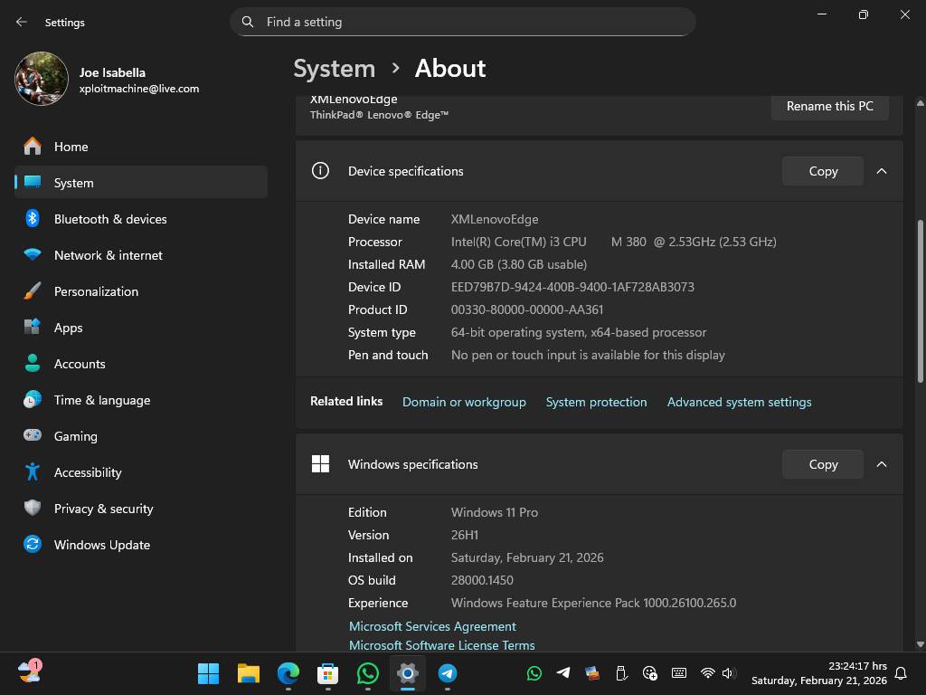Open the Start menu from taskbar
Image resolution: width=926 pixels, height=695 pixels.
pyautogui.click(x=208, y=673)
